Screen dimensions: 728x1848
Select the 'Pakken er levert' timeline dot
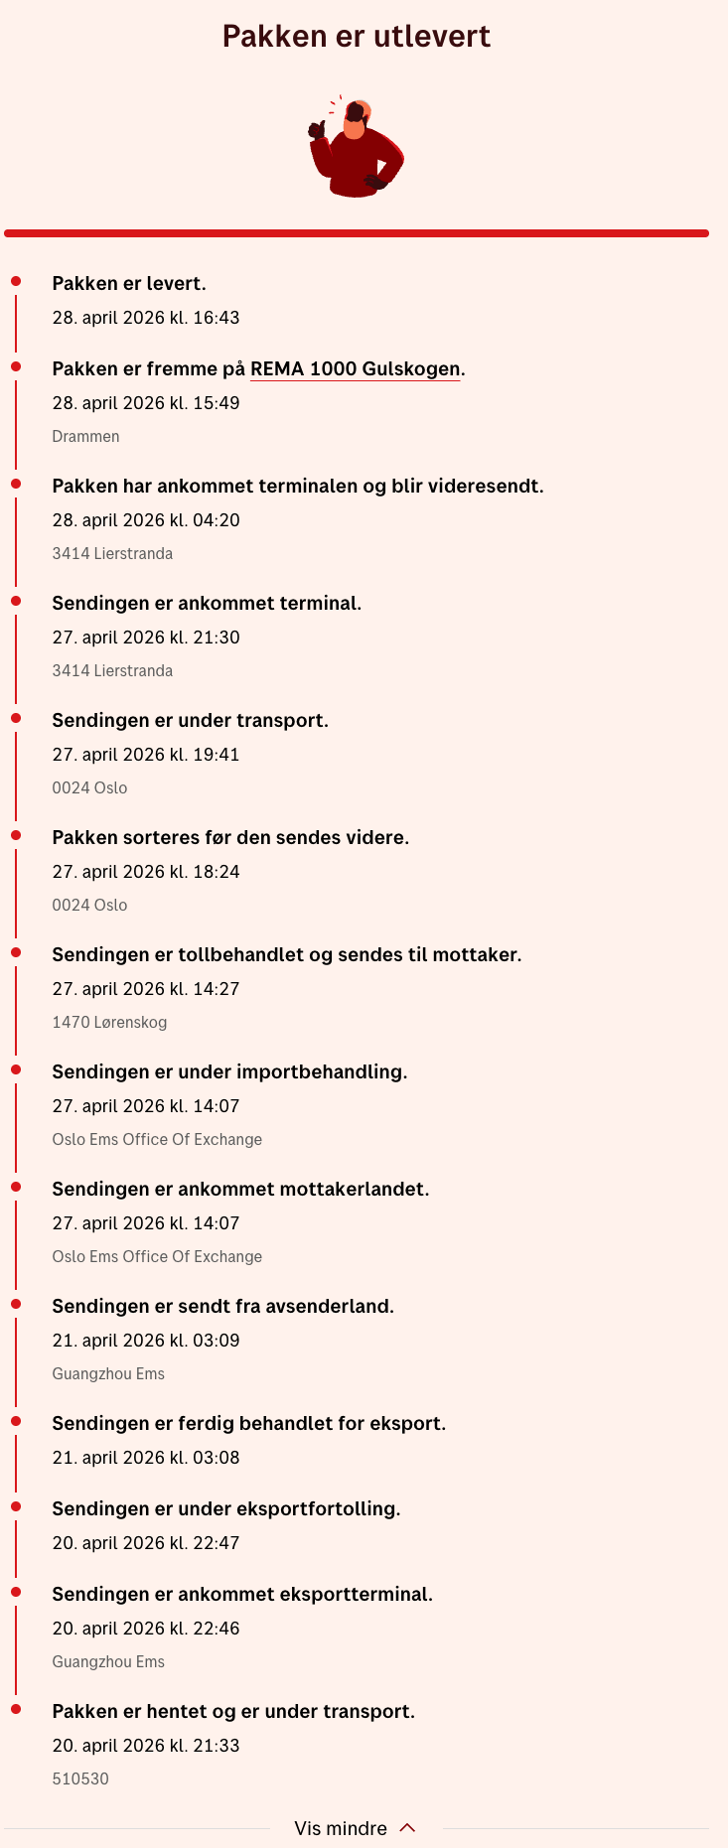tap(16, 282)
